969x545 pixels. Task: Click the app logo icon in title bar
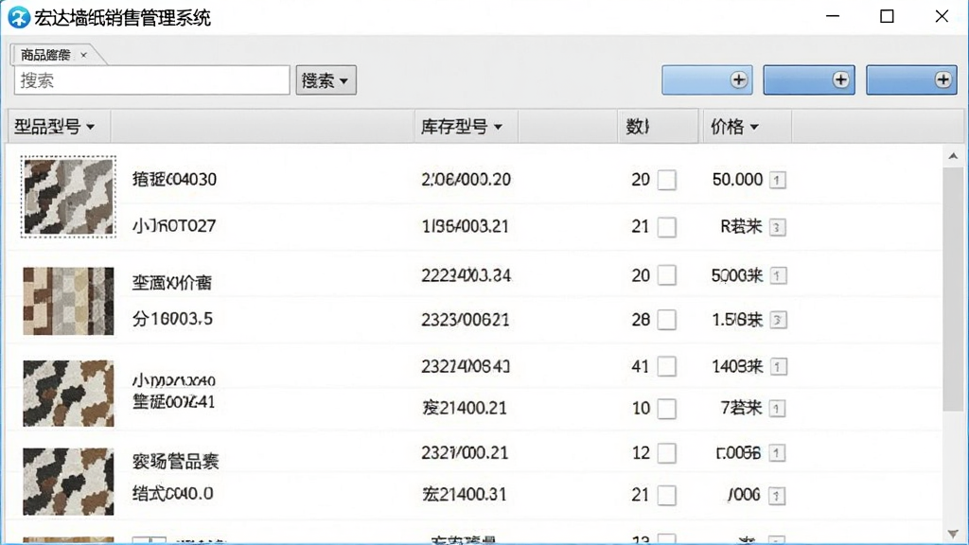pos(19,17)
